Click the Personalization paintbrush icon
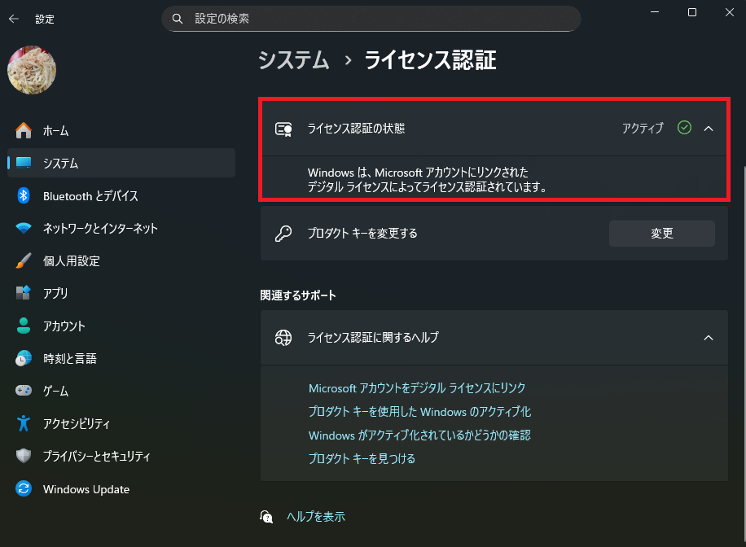 pos(24,260)
